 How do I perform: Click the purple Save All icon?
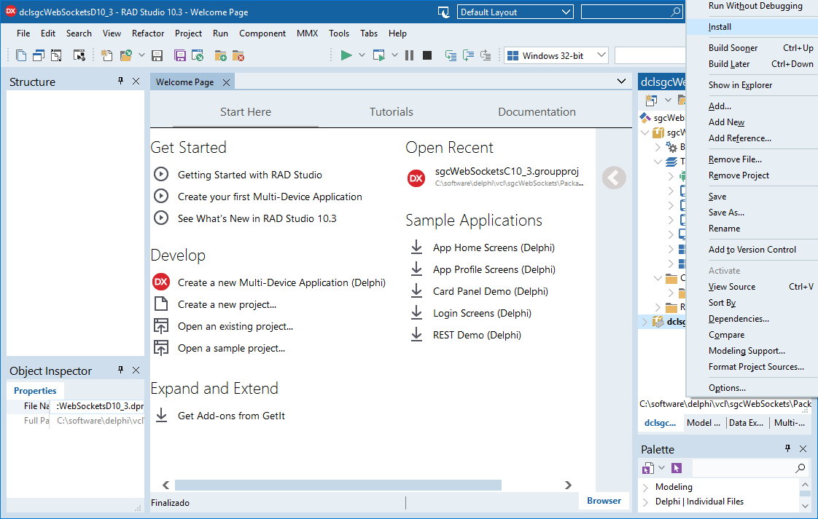[x=179, y=55]
